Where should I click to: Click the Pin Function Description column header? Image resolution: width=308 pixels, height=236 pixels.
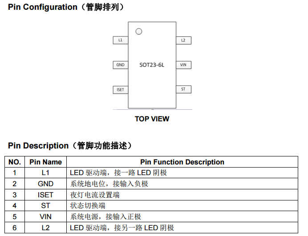(182, 162)
